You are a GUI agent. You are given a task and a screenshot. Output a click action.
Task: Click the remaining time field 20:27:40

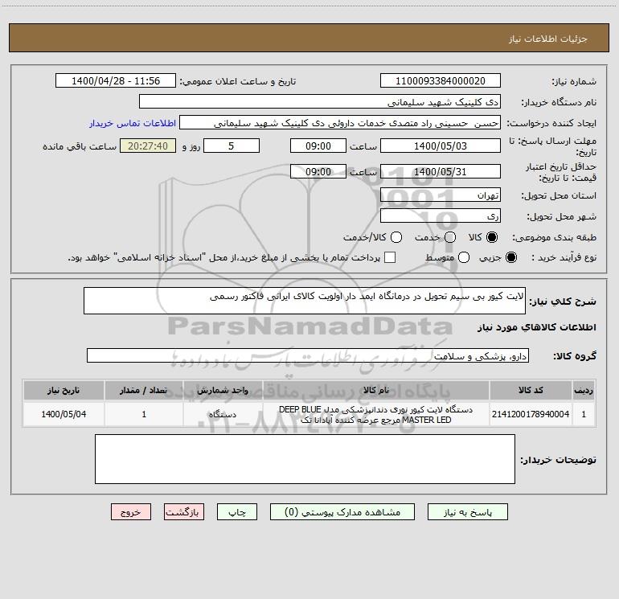click(x=148, y=146)
